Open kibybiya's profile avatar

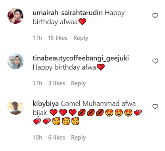coord(15,107)
